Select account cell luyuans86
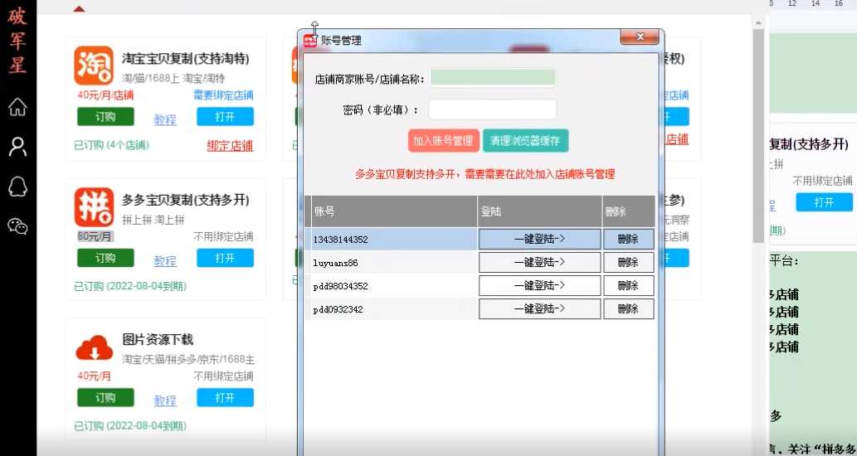 click(394, 263)
